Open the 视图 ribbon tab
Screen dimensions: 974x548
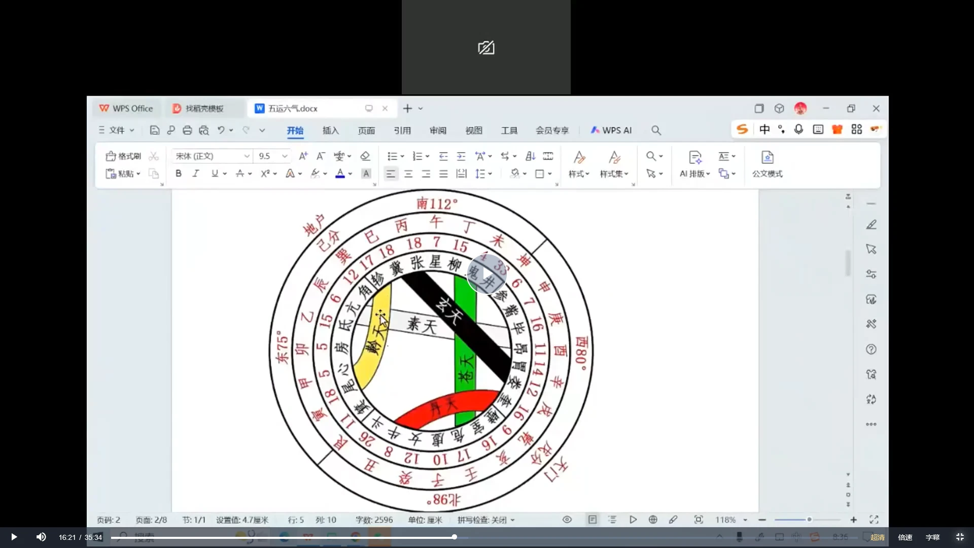tap(473, 130)
